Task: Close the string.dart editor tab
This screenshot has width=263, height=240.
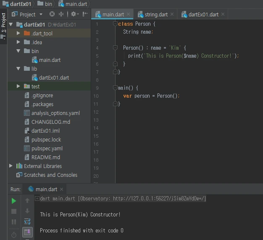Action: click(x=172, y=14)
